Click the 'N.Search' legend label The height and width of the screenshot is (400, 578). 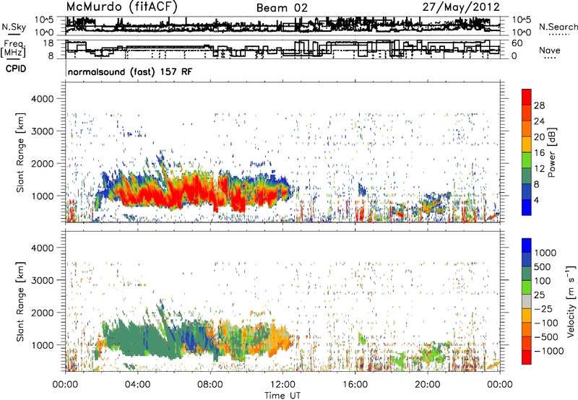pos(558,27)
